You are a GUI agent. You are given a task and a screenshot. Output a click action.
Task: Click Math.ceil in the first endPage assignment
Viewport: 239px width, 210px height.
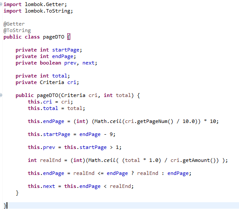point(108,121)
